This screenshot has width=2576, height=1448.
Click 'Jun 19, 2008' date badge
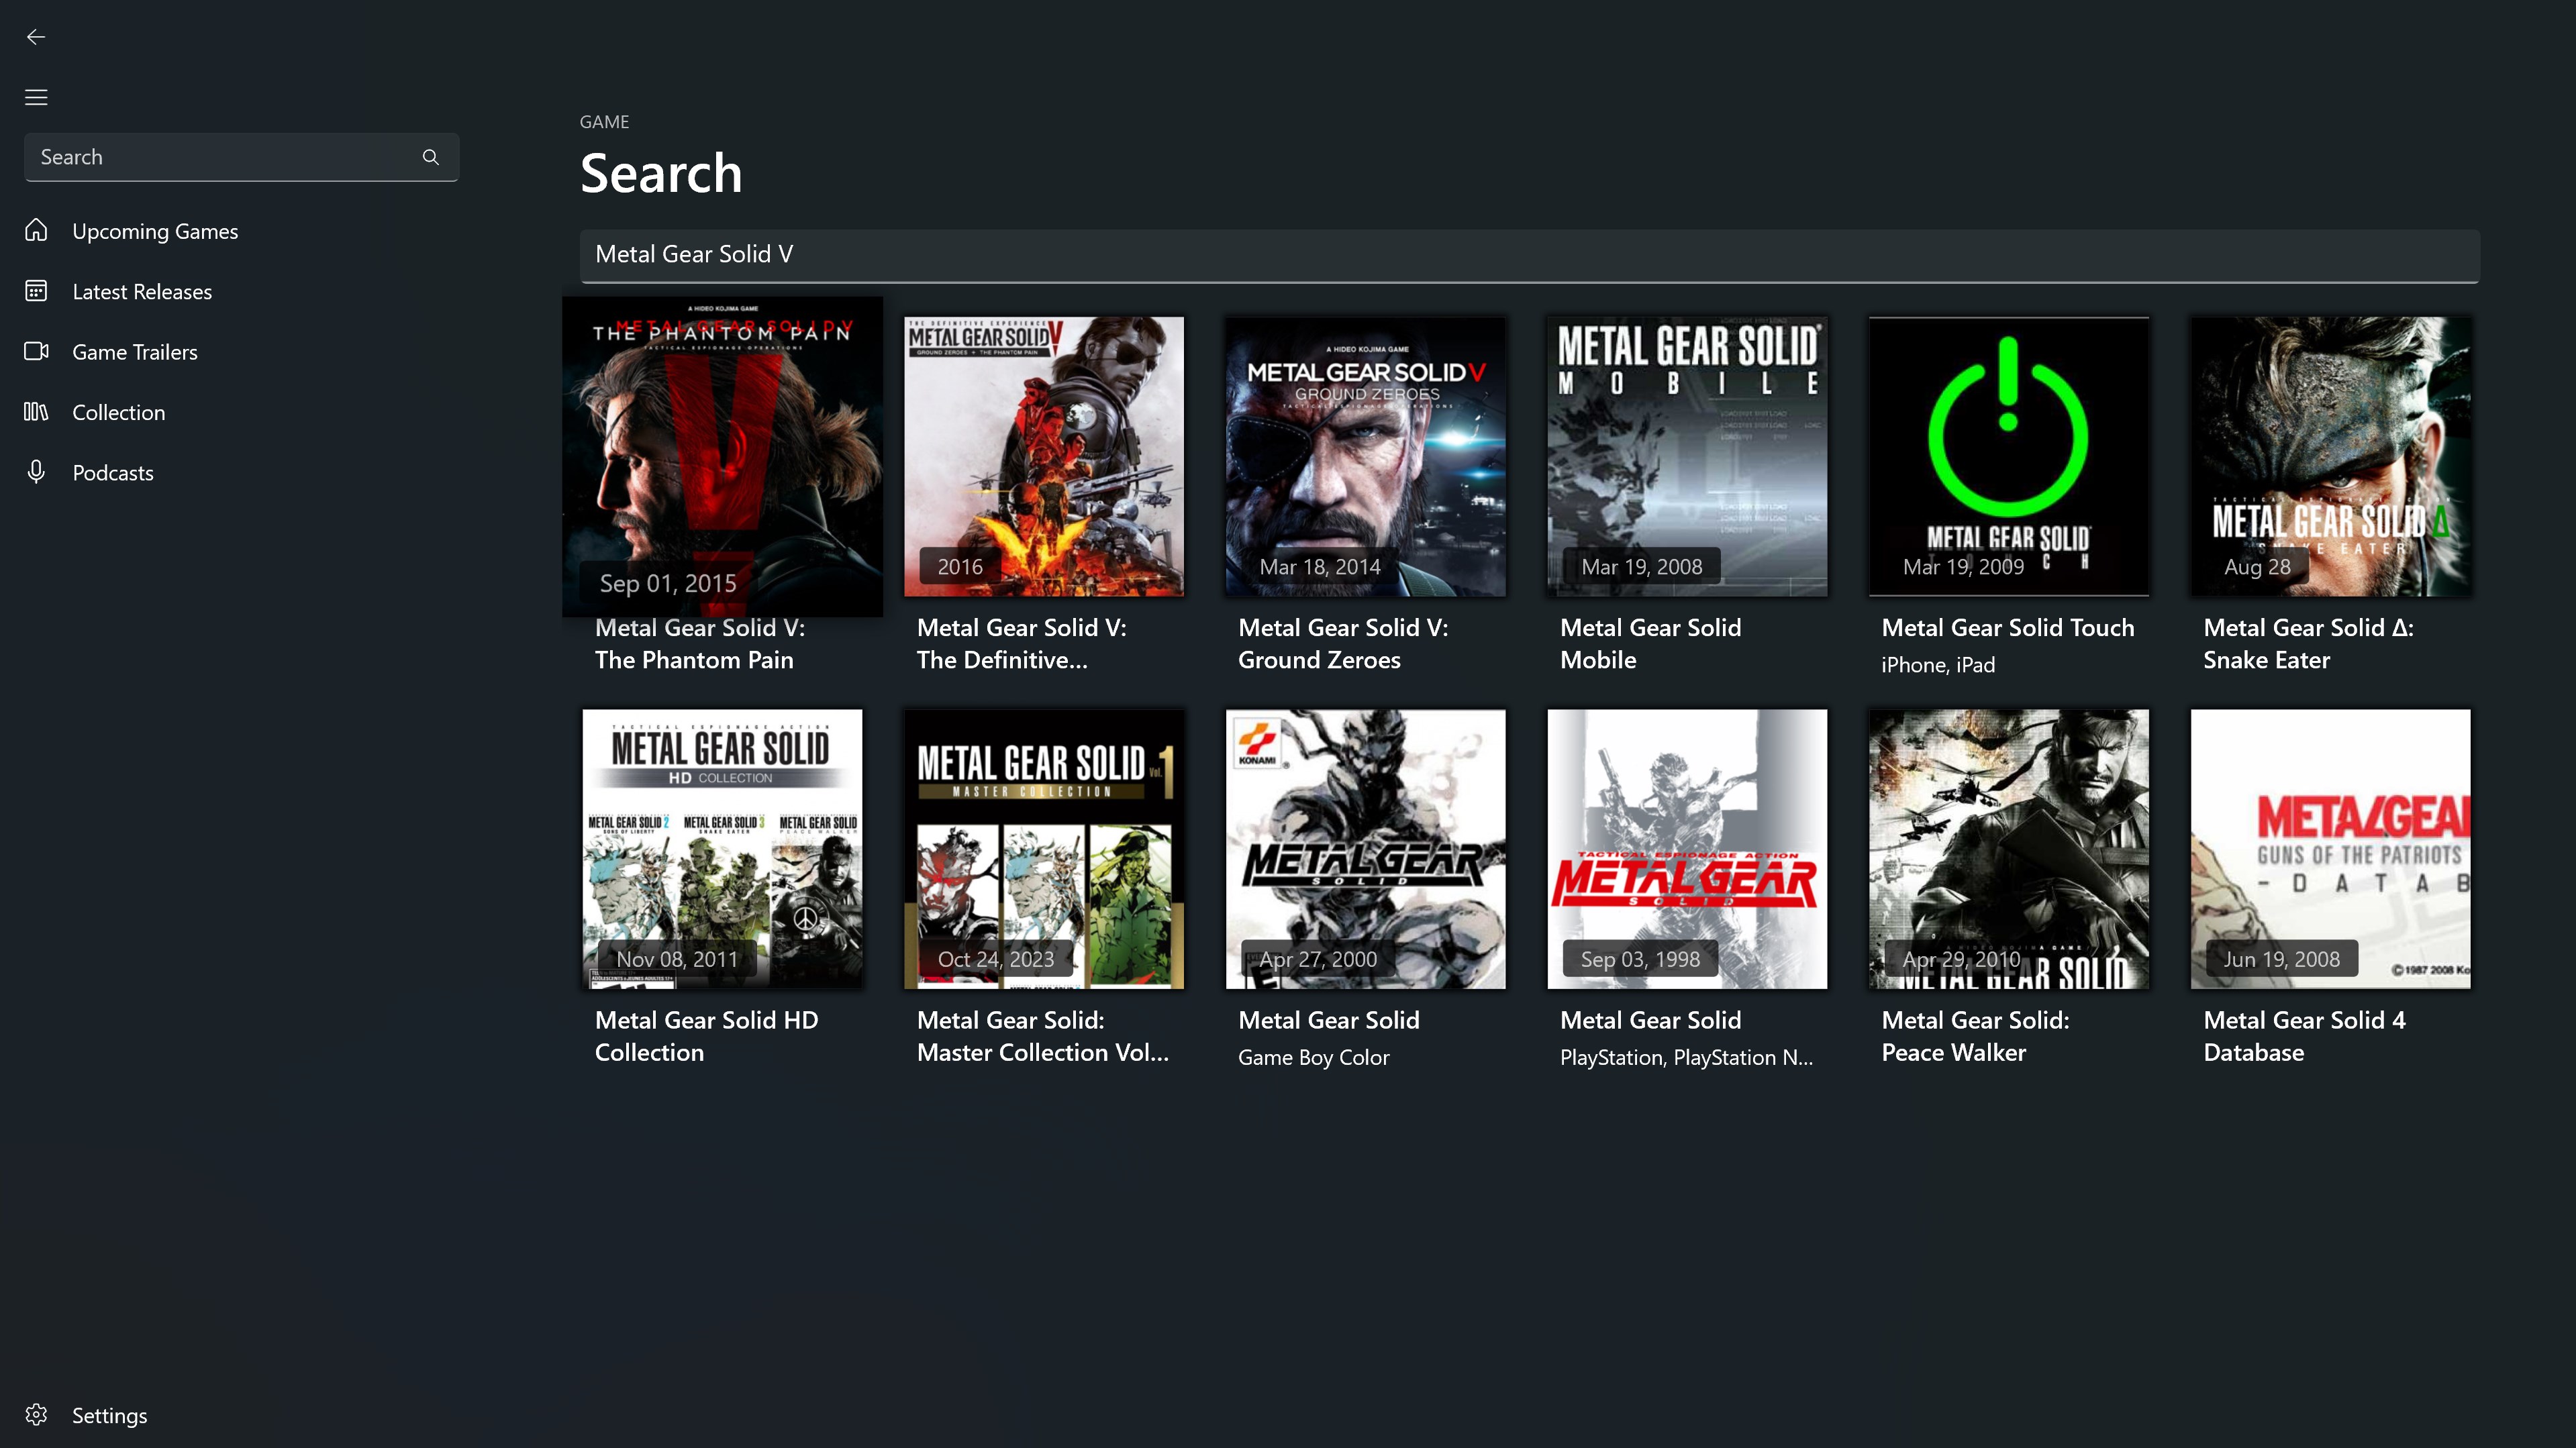click(2281, 959)
